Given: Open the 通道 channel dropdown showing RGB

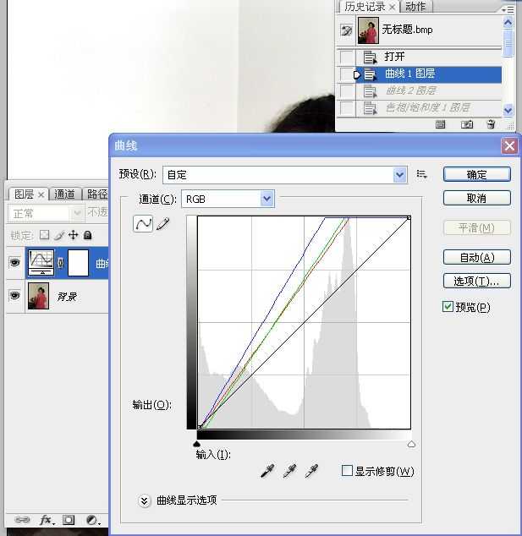Looking at the screenshot, I should click(x=228, y=199).
